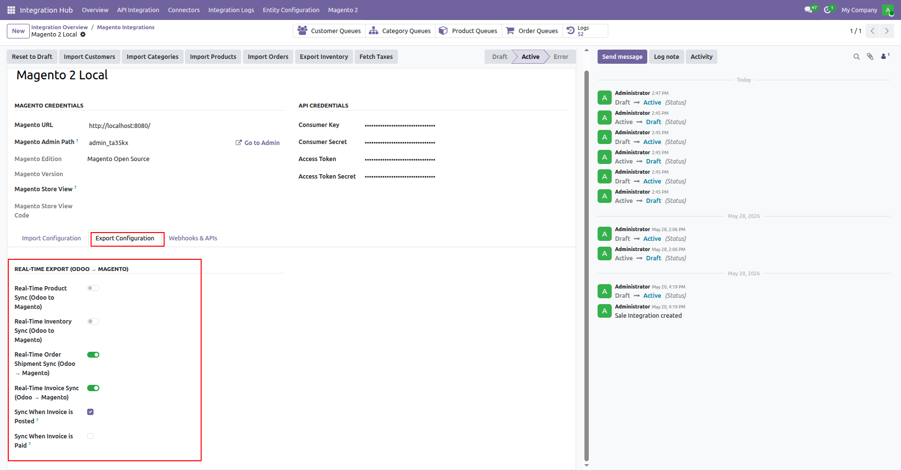The height and width of the screenshot is (470, 901).
Task: Enable Real-Time Product Sync toggle
Action: [93, 288]
